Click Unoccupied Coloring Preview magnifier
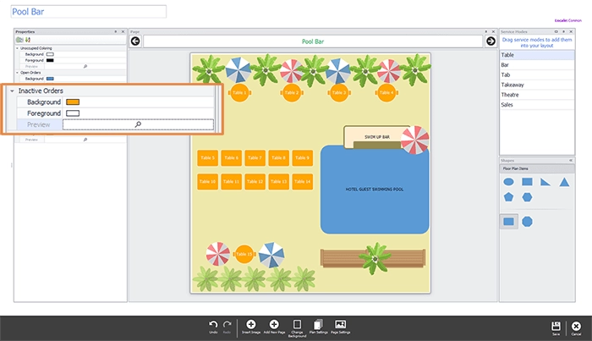 (85, 67)
